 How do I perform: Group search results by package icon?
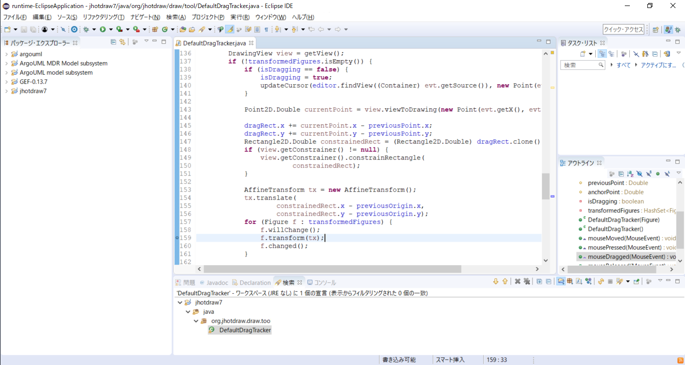[x=570, y=281]
